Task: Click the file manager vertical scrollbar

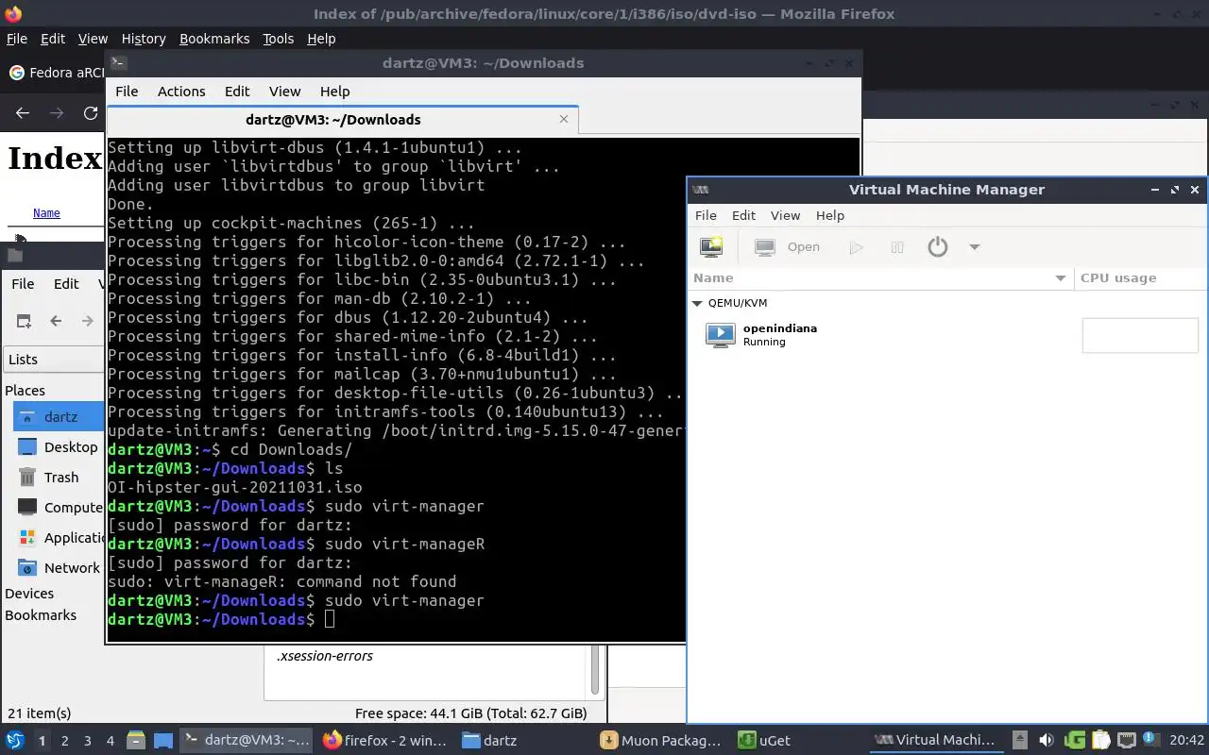Action: 595,669
